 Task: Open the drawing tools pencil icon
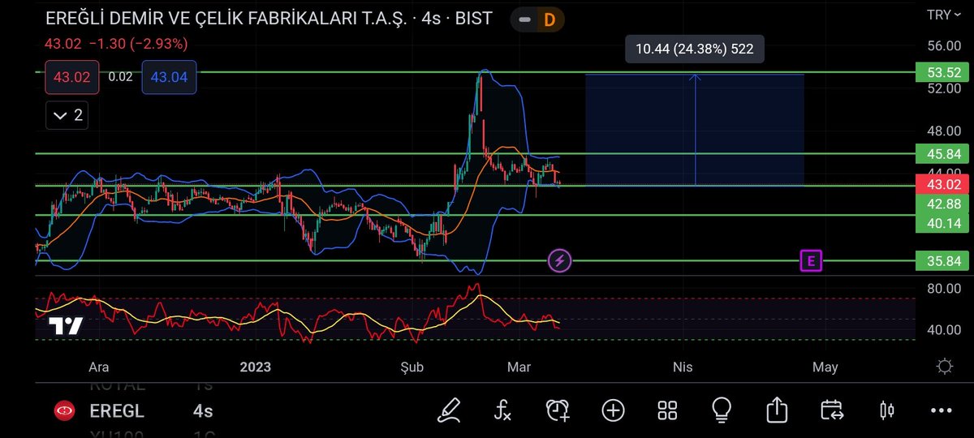[448, 410]
